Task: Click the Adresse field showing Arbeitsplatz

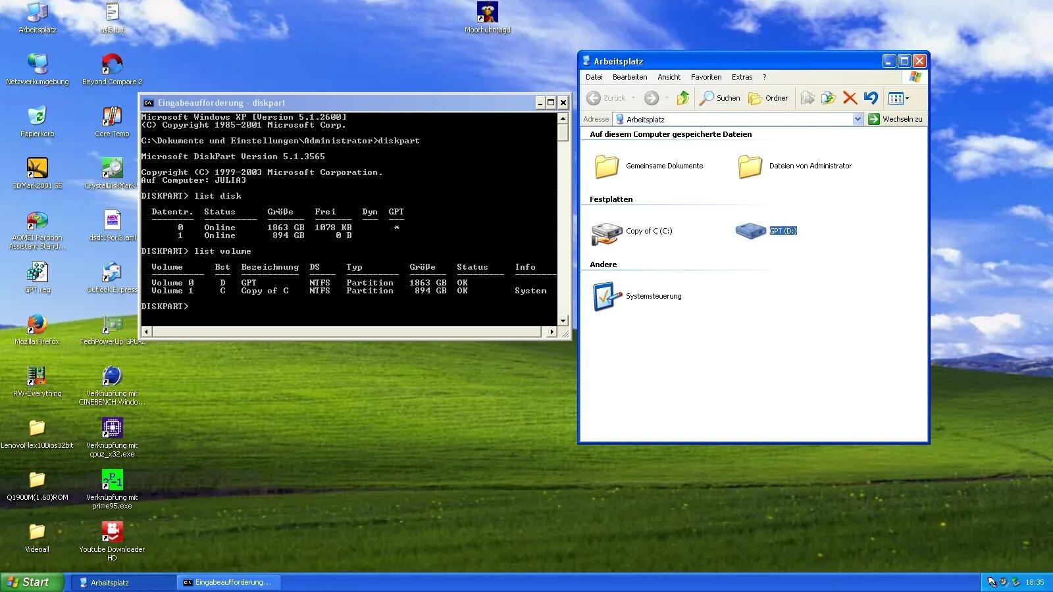Action: click(738, 119)
